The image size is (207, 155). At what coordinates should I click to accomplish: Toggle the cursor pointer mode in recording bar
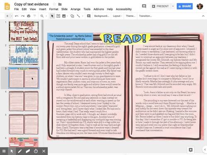point(12,151)
